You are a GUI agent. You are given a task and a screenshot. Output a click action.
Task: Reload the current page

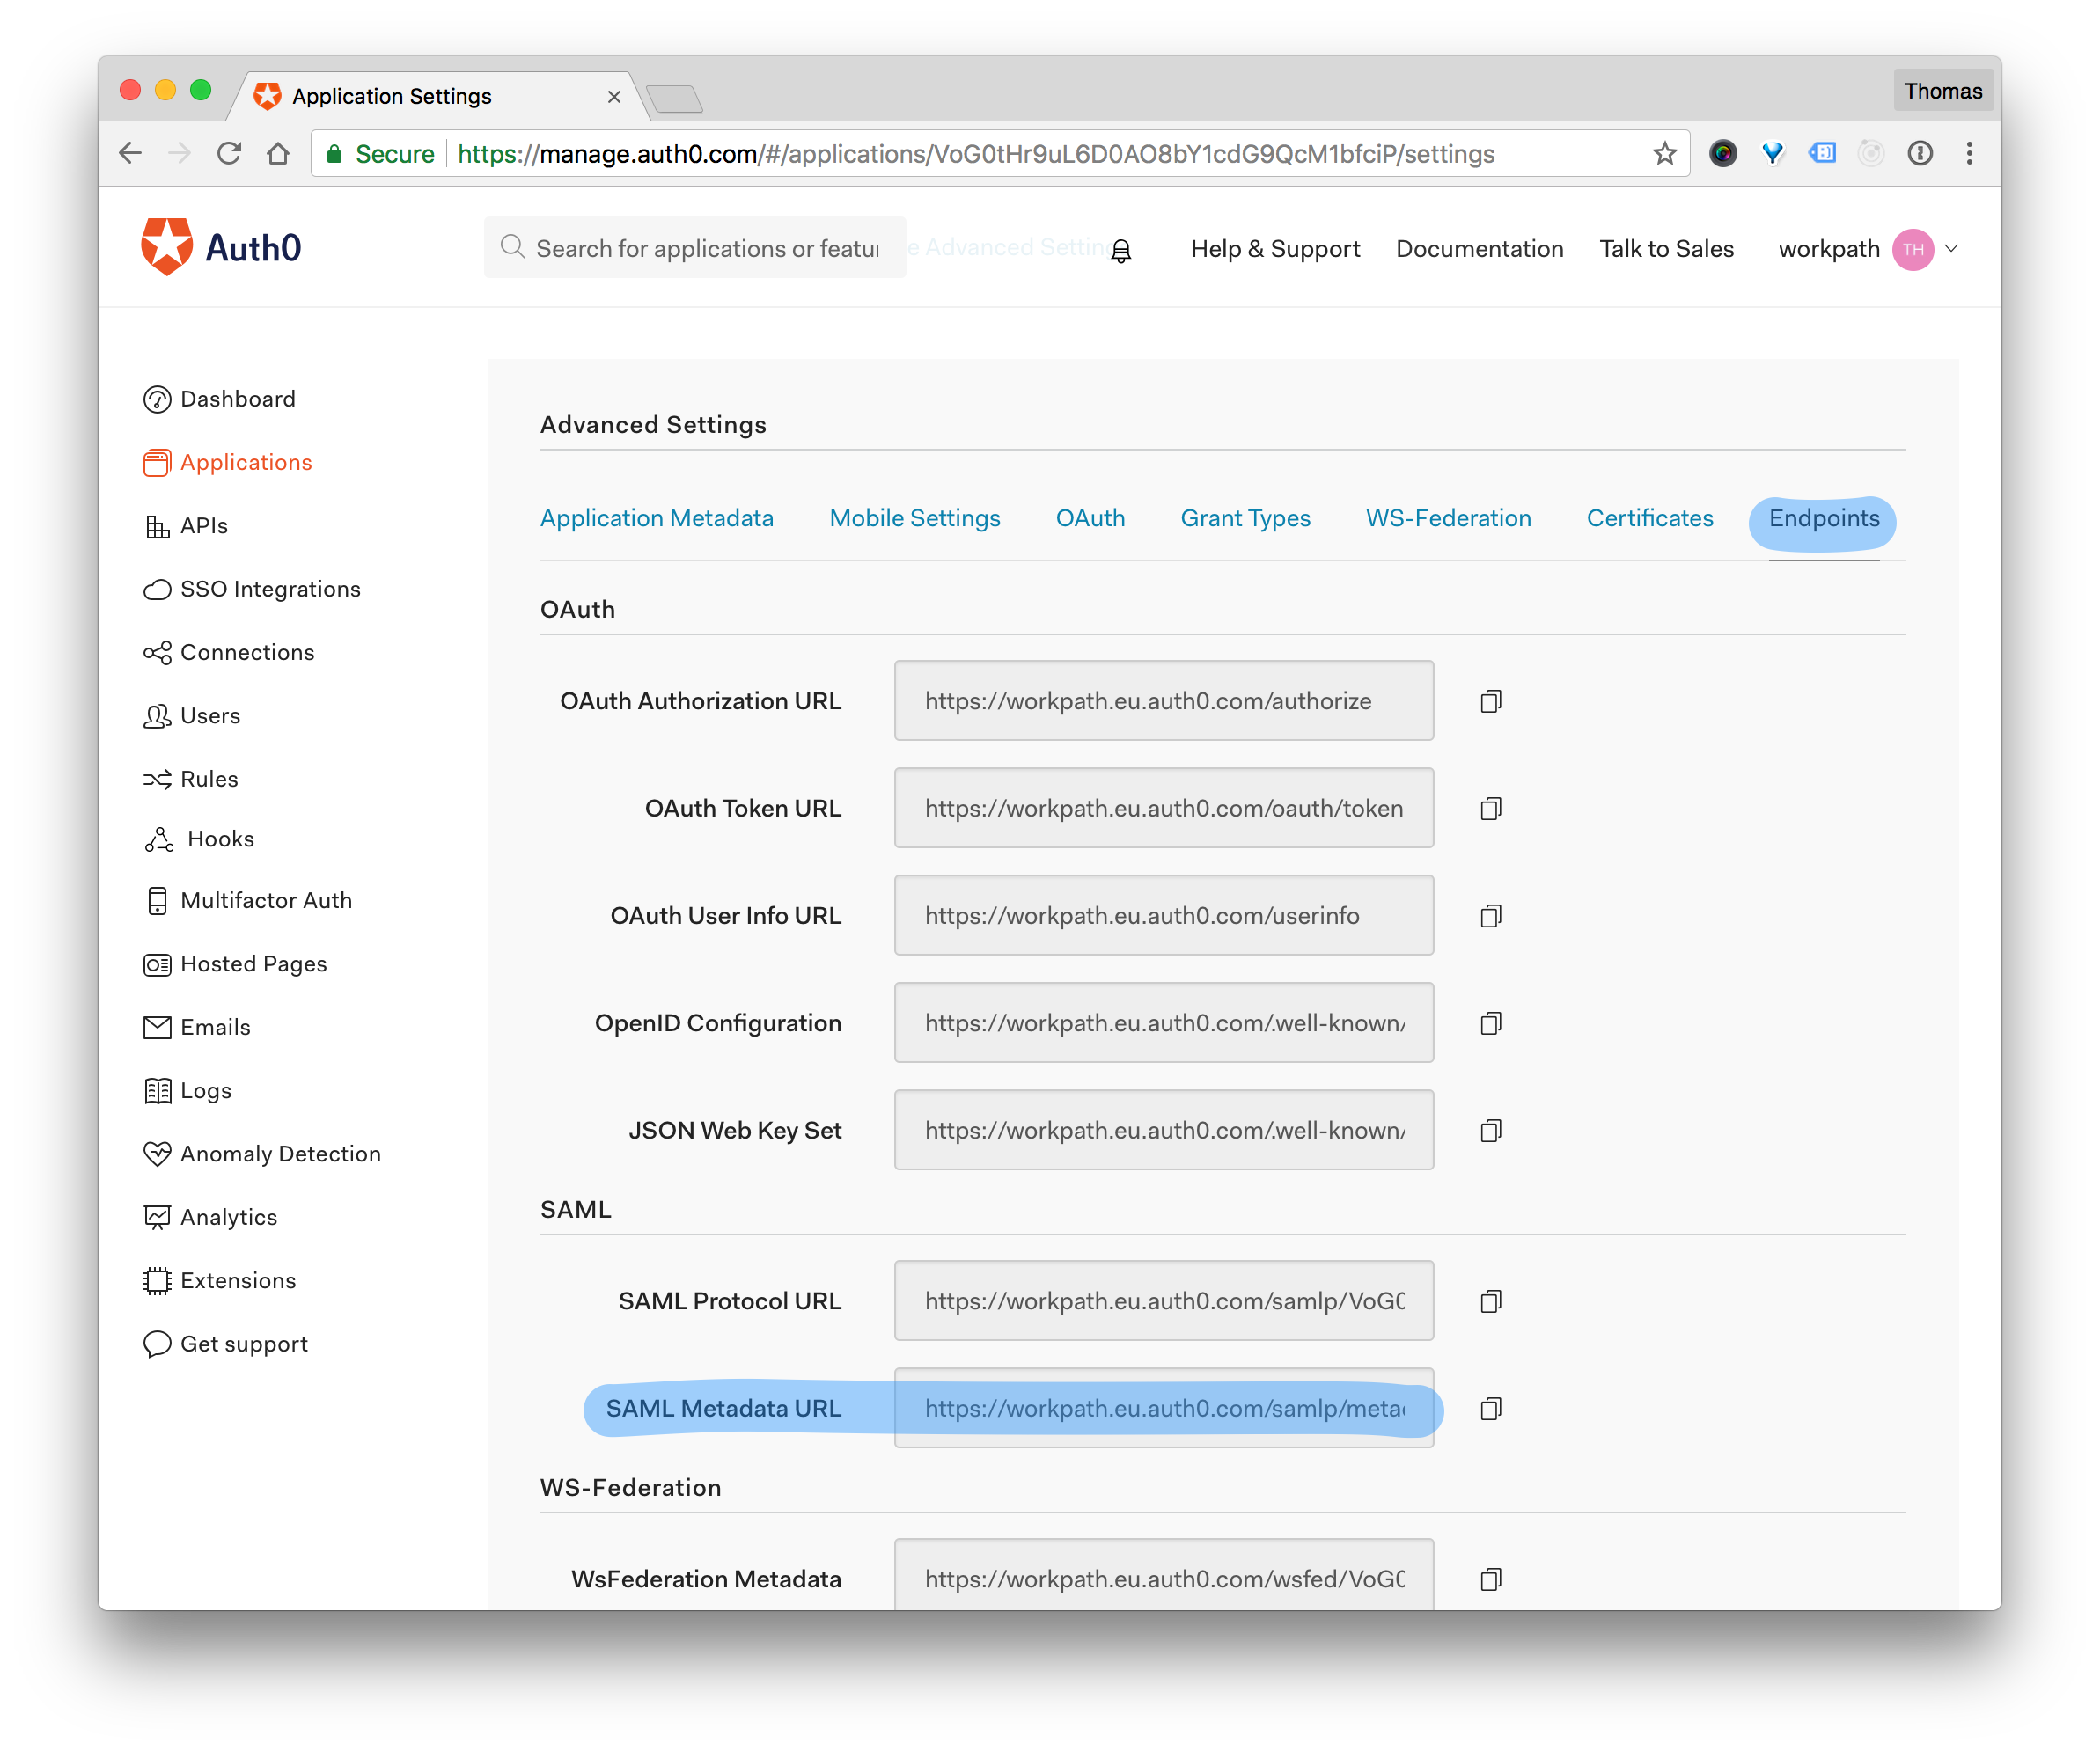tap(229, 153)
